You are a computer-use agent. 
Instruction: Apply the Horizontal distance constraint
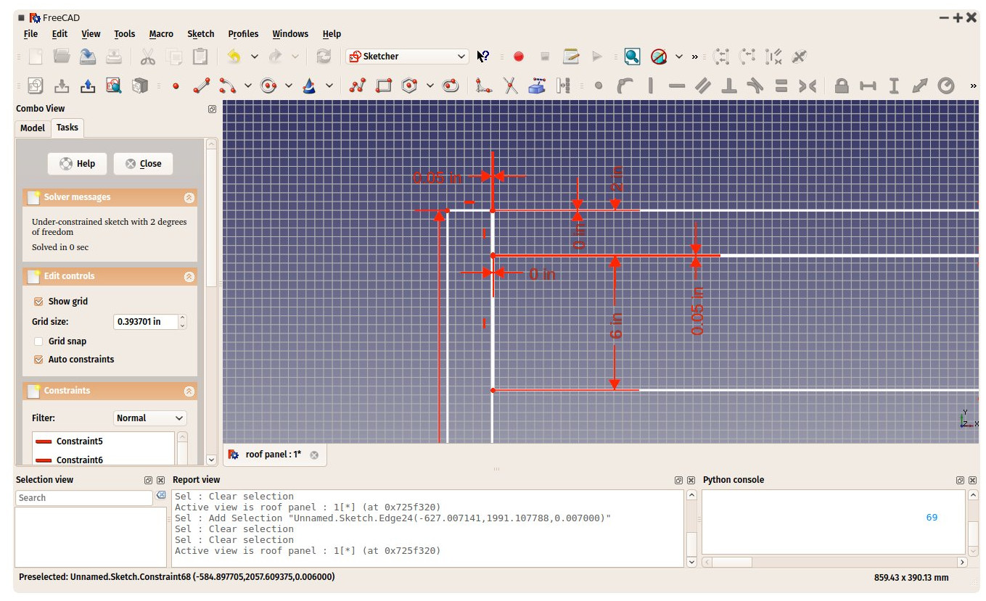point(868,86)
